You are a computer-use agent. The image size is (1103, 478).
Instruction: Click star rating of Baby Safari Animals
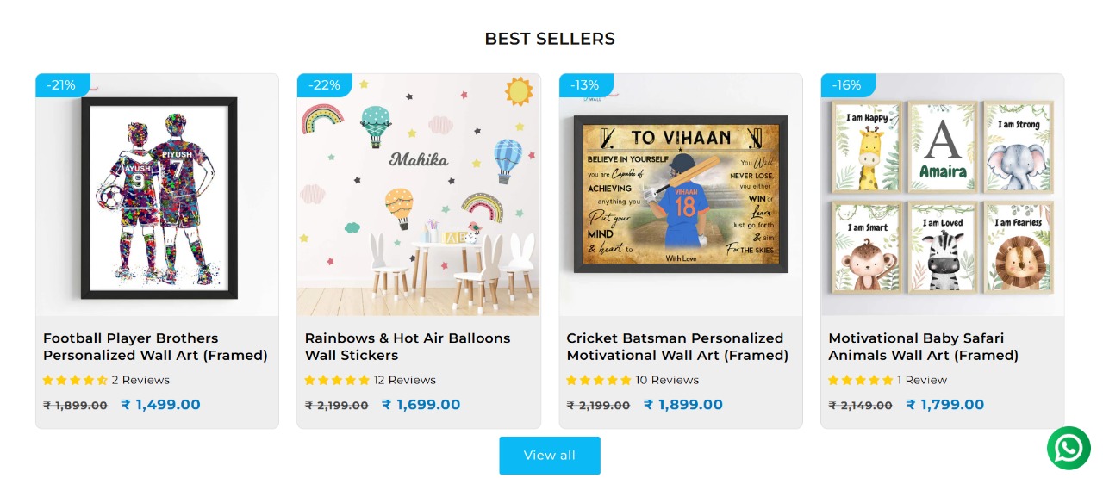(861, 380)
